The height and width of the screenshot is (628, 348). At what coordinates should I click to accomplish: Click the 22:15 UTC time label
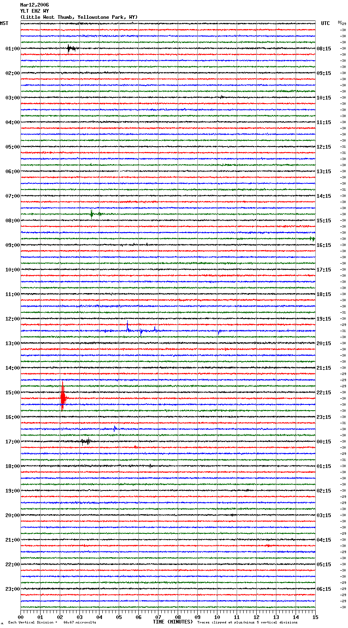pos(323,393)
